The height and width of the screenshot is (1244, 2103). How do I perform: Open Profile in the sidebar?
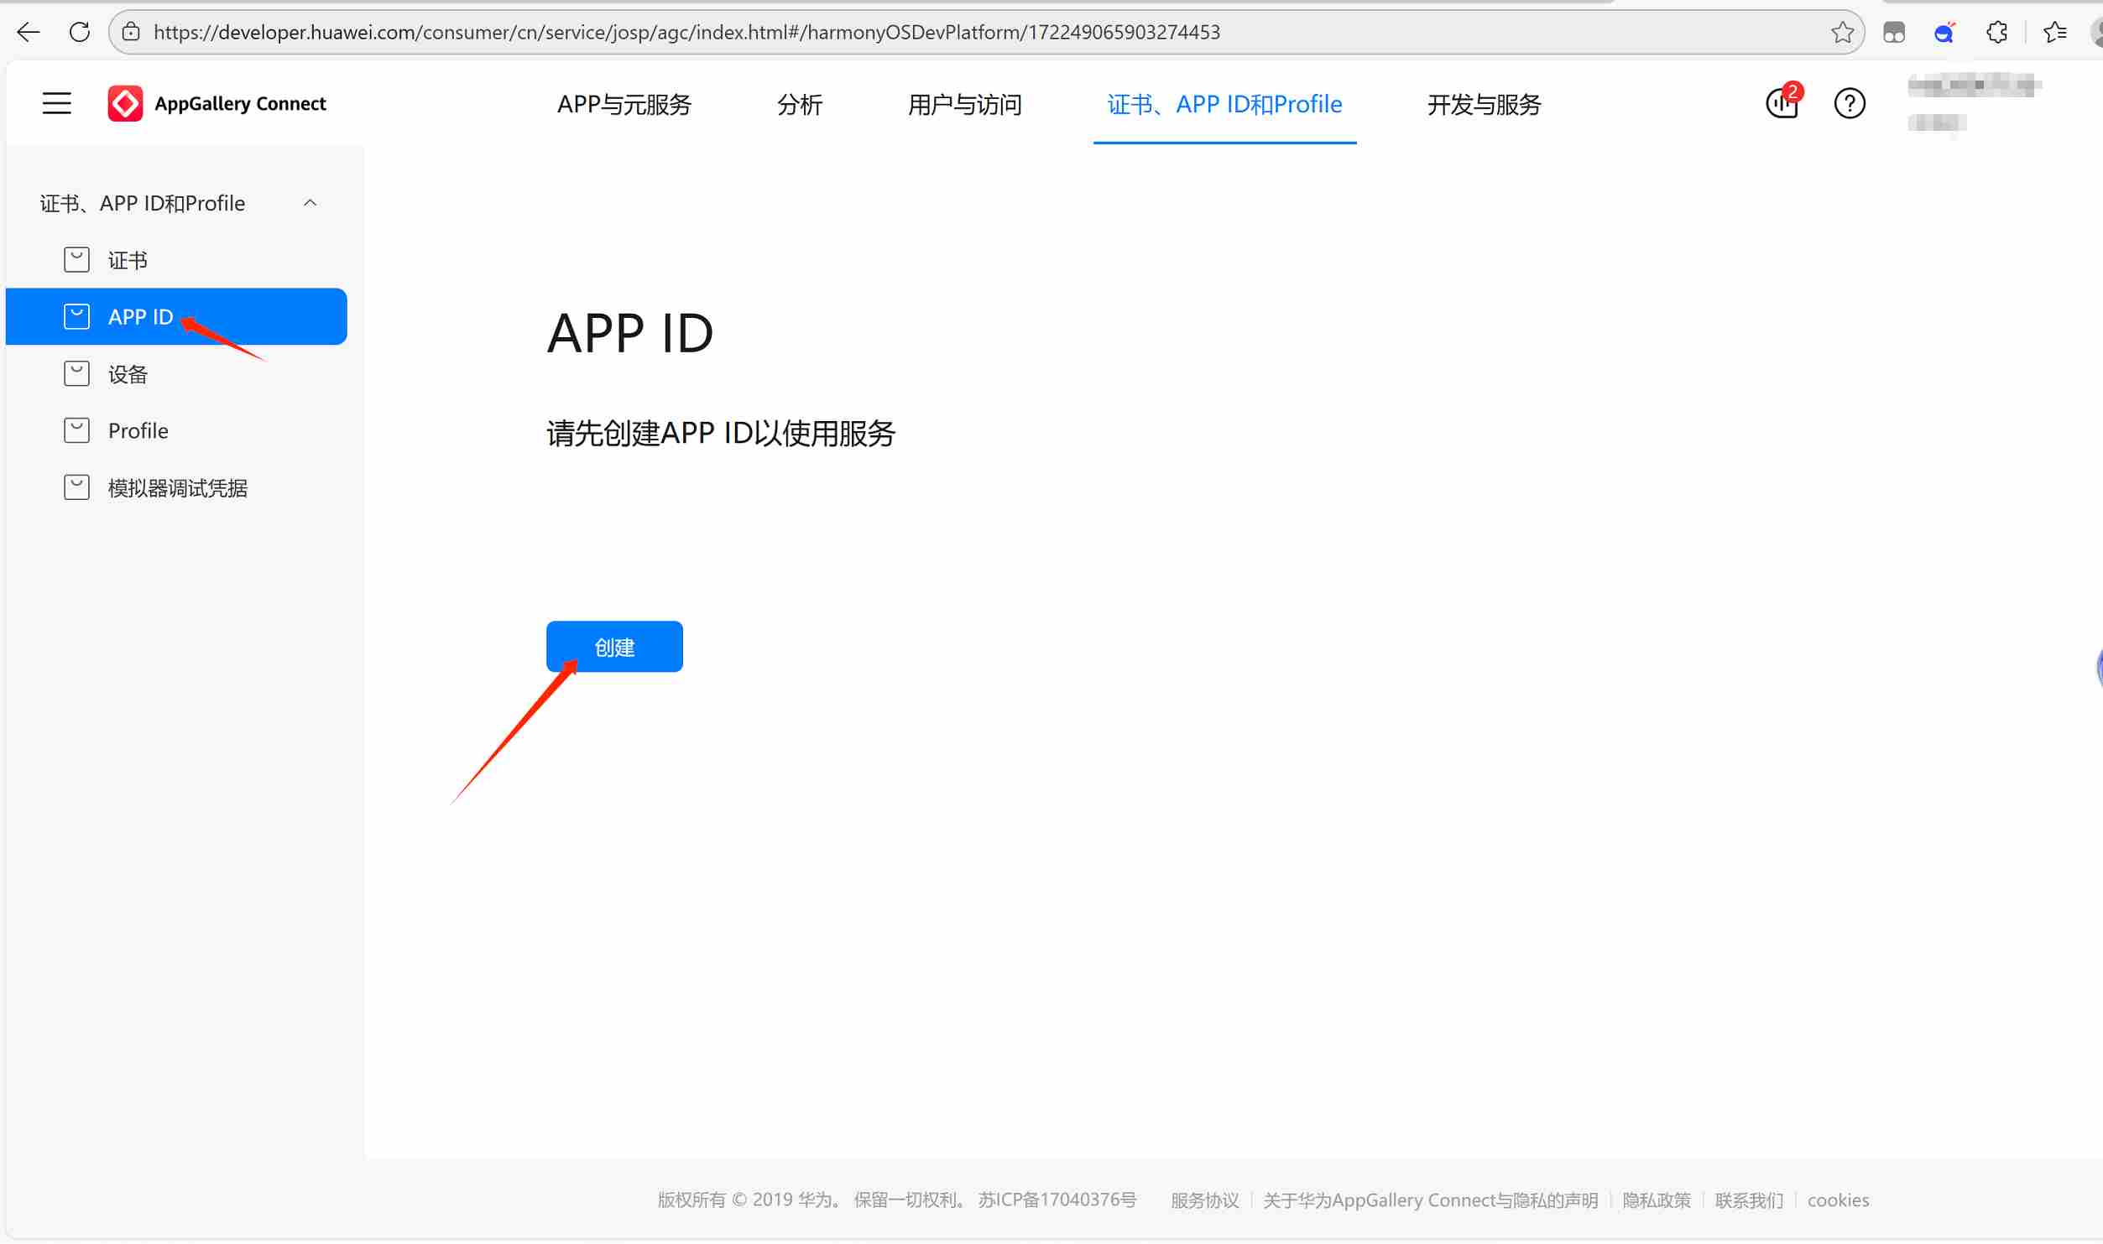pos(138,430)
